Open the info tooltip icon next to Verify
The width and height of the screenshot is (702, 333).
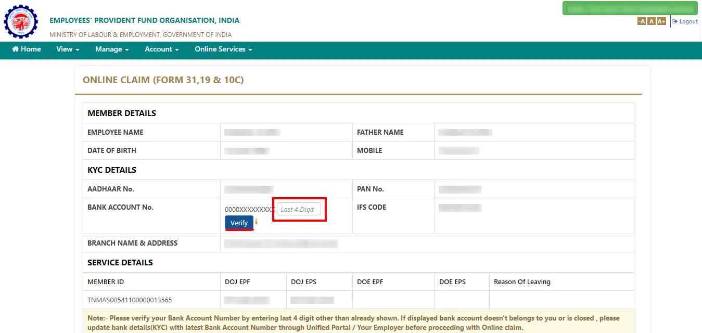(x=256, y=222)
